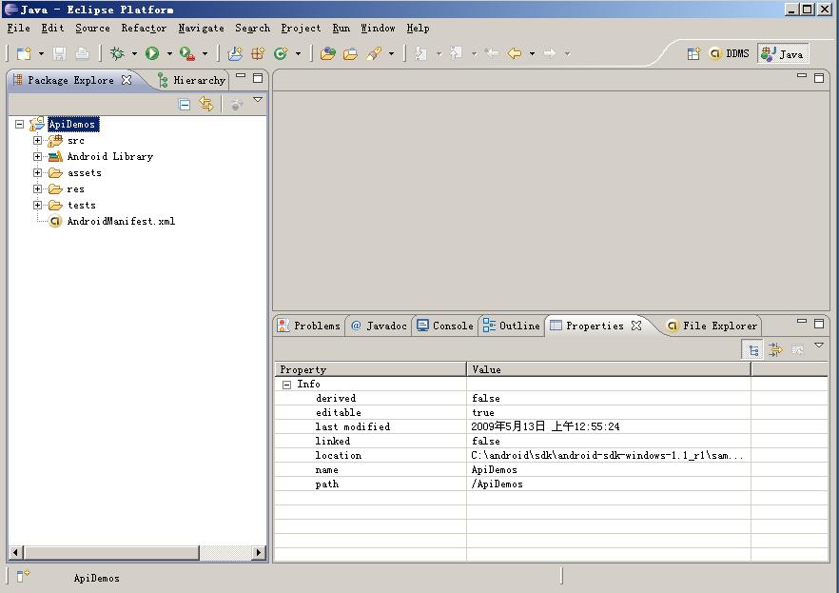Click the Next Annotation toolbar icon
The image size is (839, 593).
point(421,53)
